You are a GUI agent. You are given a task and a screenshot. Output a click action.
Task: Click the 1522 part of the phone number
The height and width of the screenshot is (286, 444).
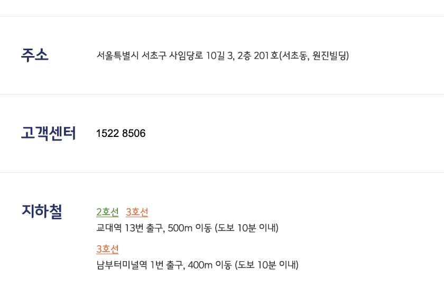click(x=108, y=133)
